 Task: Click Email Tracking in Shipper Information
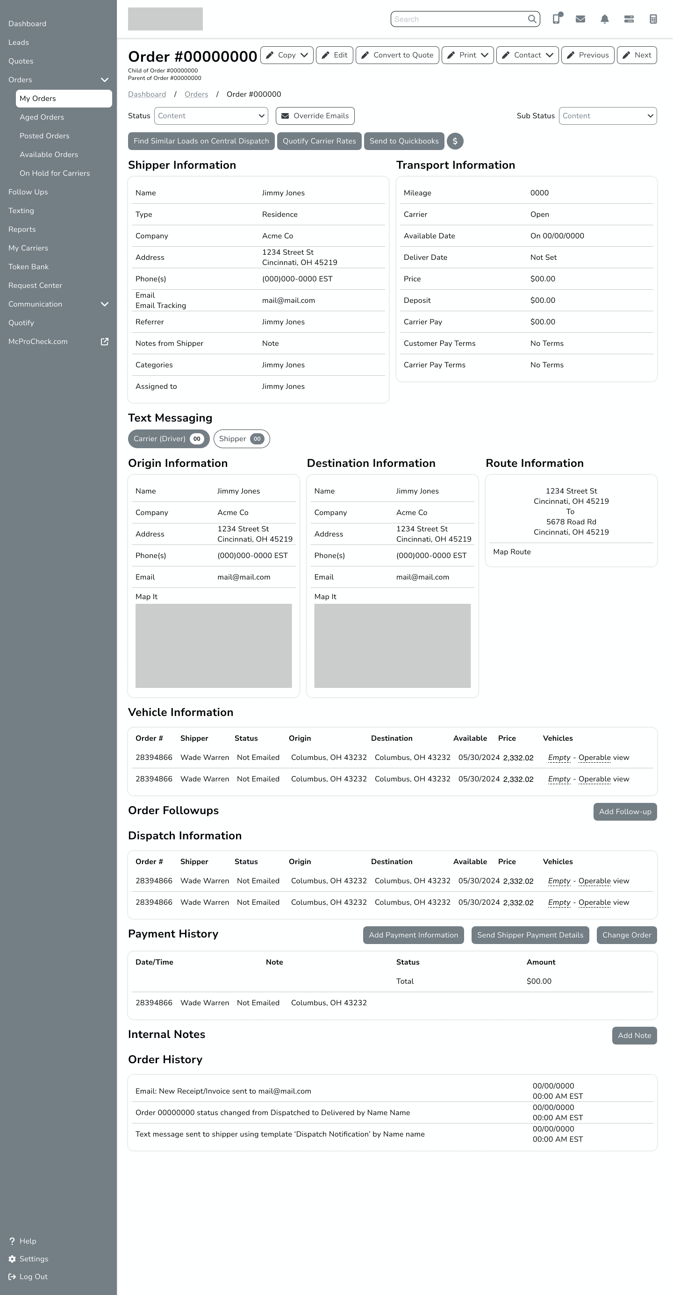coord(161,306)
